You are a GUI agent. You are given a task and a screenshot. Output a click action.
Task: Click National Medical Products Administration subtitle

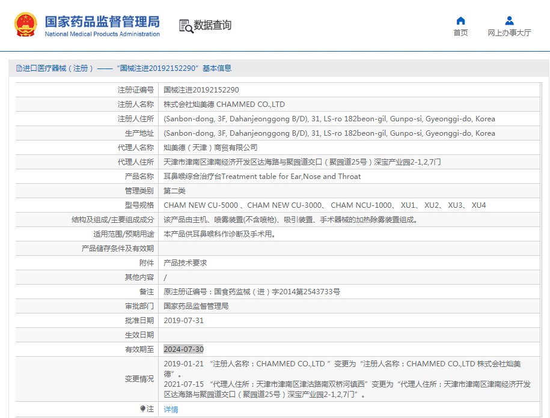point(102,34)
